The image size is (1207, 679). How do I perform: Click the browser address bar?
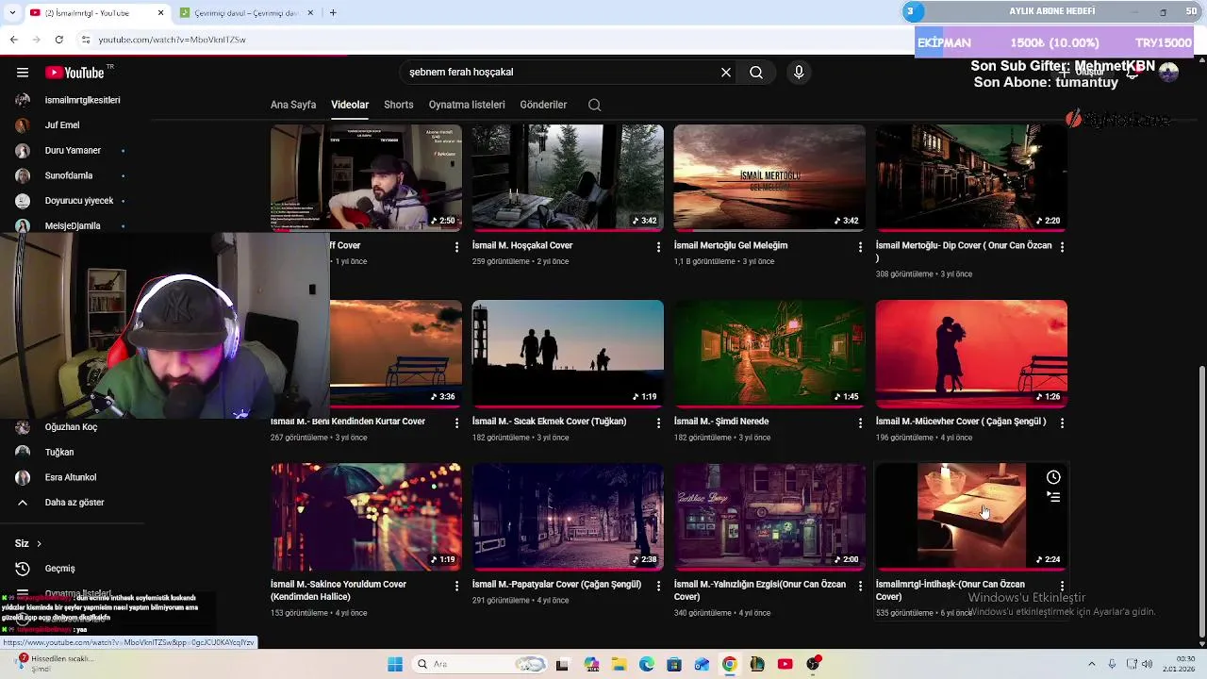pos(490,40)
